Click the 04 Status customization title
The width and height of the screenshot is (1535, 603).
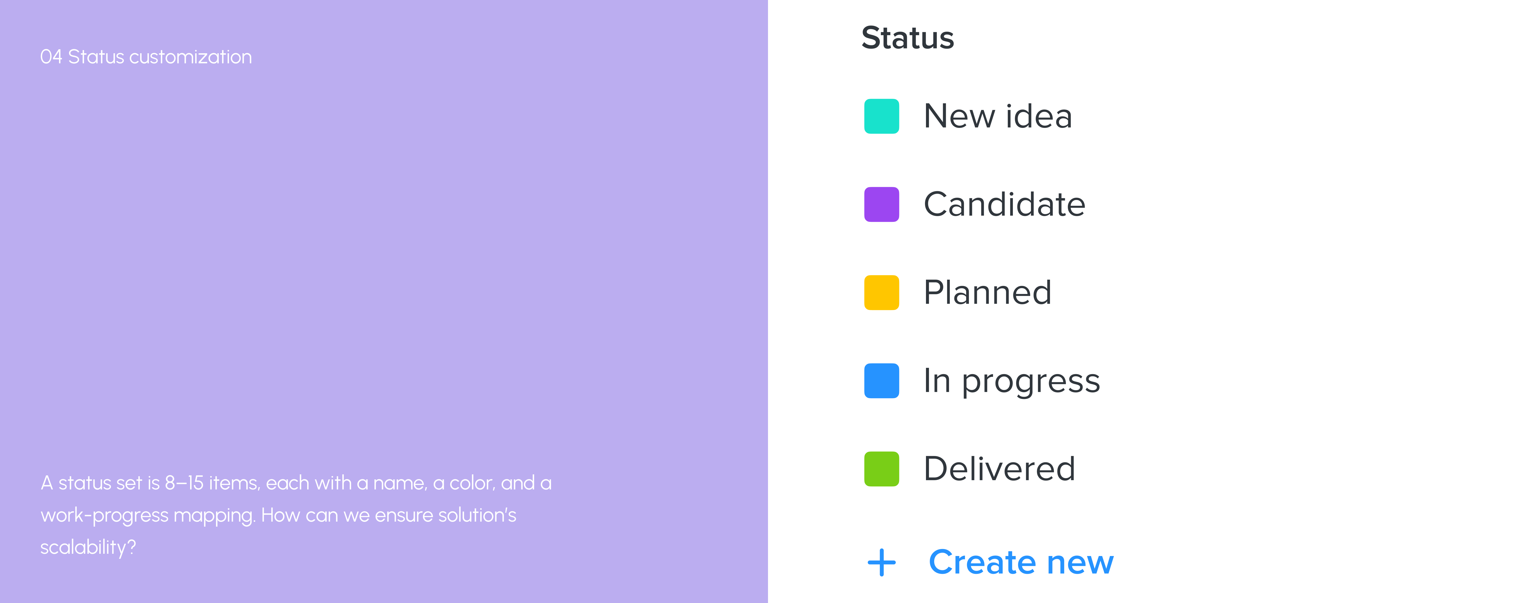(x=146, y=57)
